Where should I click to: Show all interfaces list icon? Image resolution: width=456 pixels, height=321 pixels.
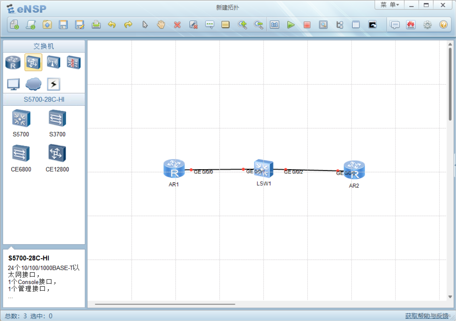point(340,25)
